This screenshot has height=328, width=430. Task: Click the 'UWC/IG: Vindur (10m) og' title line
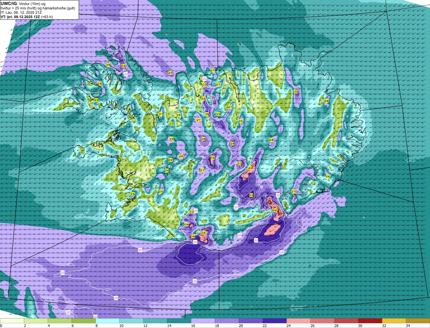click(23, 3)
